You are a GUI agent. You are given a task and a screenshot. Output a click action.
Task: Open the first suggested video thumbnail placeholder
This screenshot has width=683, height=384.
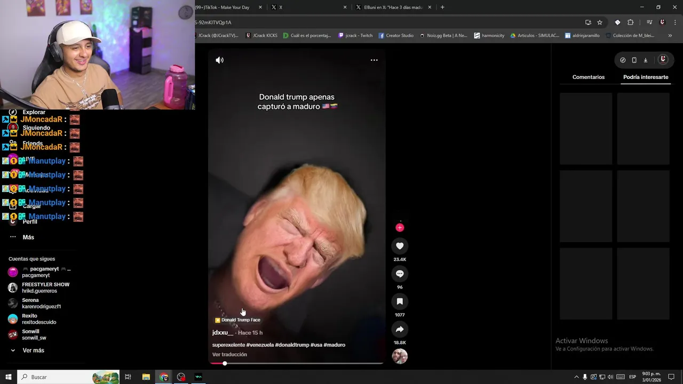(586, 129)
